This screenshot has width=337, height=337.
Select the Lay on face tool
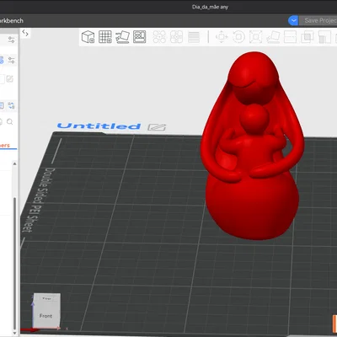(273, 37)
